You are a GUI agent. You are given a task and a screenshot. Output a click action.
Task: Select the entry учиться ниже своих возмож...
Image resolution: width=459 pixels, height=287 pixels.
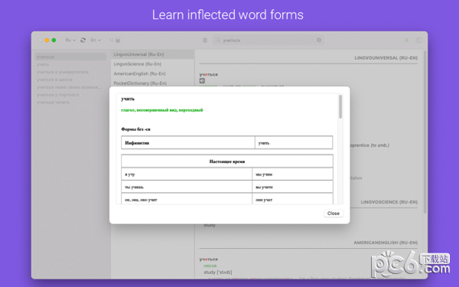tap(70, 87)
